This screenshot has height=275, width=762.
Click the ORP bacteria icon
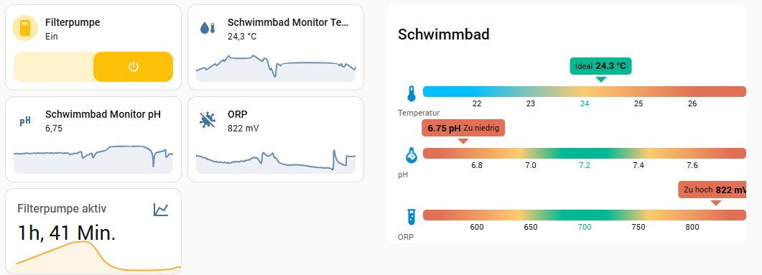click(x=208, y=120)
